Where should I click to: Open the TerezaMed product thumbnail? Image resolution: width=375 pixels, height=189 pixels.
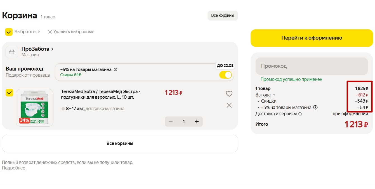(34, 108)
